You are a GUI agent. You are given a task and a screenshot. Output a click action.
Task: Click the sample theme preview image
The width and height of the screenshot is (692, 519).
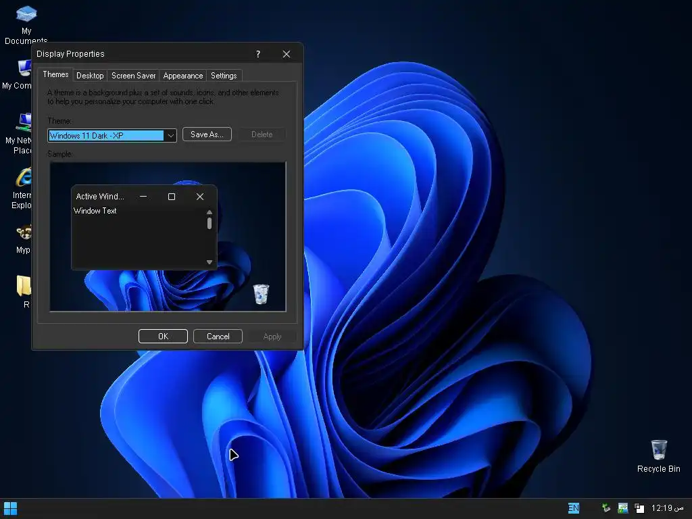pyautogui.click(x=168, y=237)
